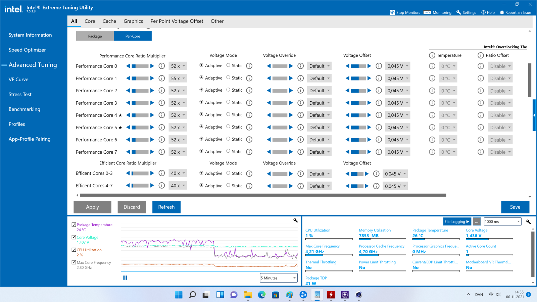The height and width of the screenshot is (302, 537).
Task: Show info for Performance Core 4 voltage override
Action: [301, 115]
